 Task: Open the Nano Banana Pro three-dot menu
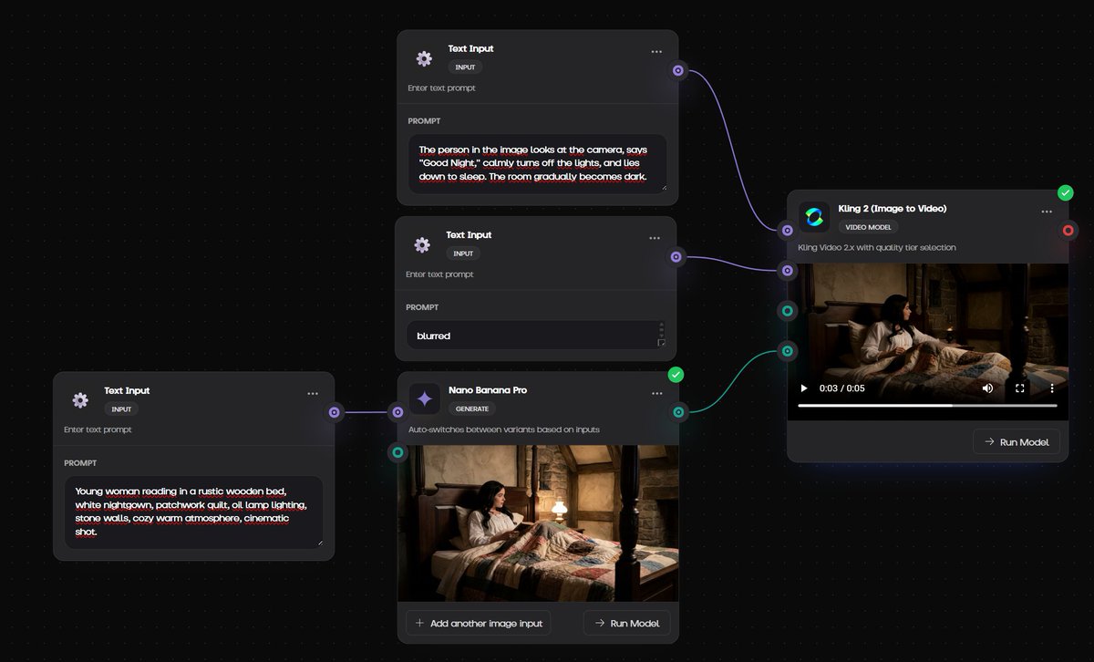click(657, 394)
